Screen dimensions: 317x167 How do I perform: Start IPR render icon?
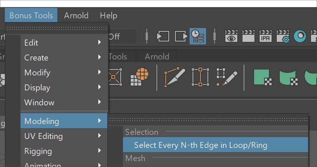click(266, 36)
